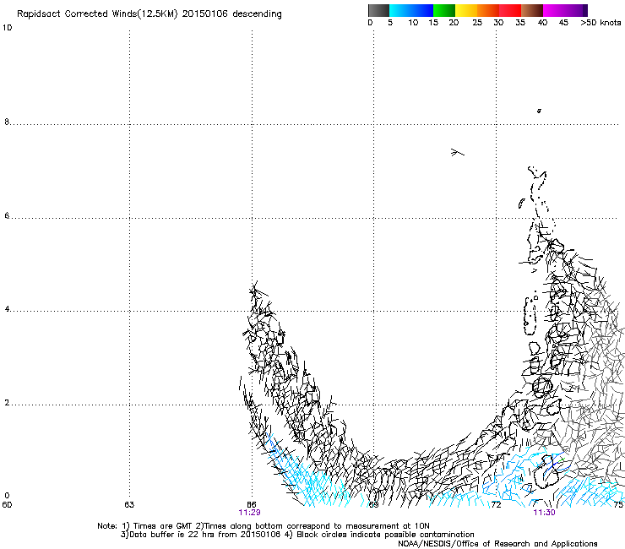
Task: Click the longitude axis label '63'
Action: point(129,505)
